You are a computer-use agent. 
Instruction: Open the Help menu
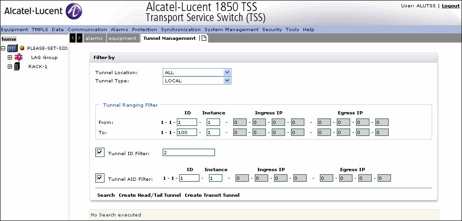[308, 29]
